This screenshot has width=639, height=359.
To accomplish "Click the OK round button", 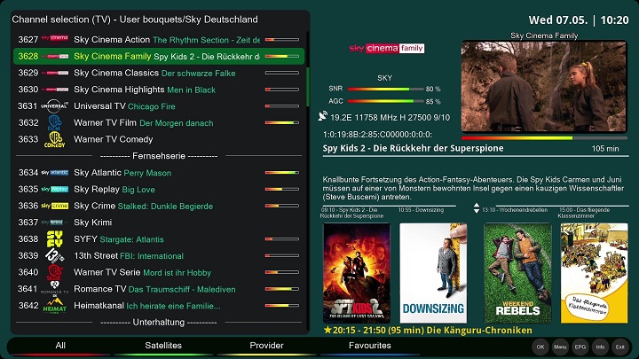I will coord(540,347).
